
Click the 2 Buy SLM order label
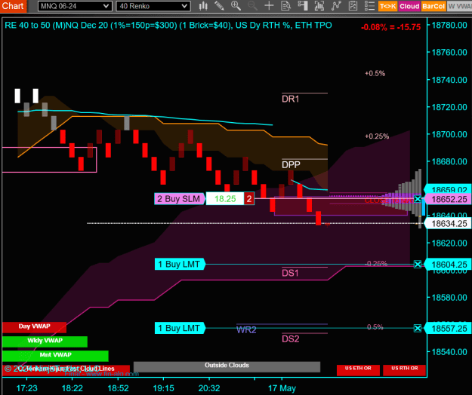(180, 199)
